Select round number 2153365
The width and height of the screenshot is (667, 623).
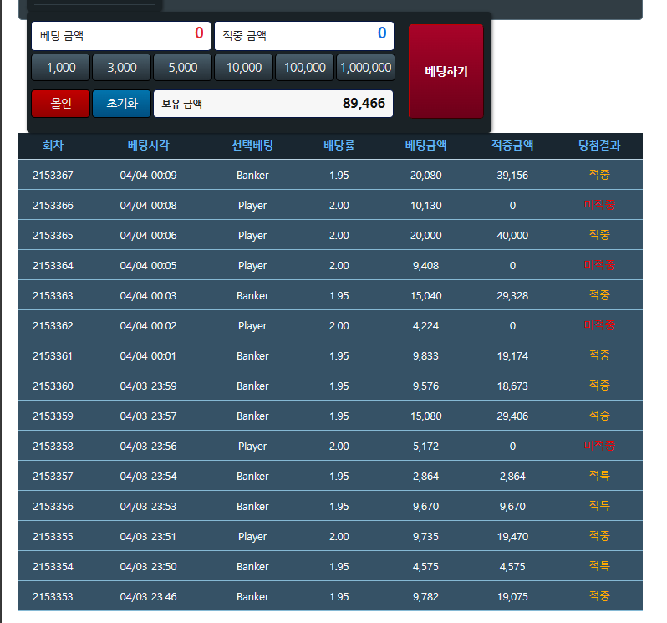pyautogui.click(x=53, y=236)
